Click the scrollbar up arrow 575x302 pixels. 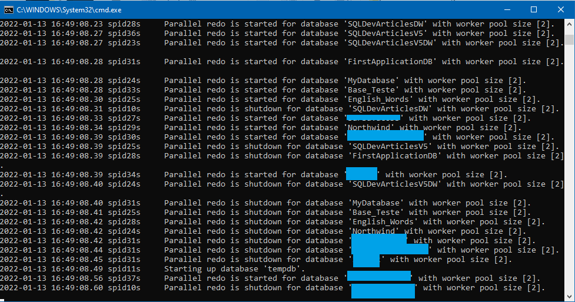click(569, 24)
